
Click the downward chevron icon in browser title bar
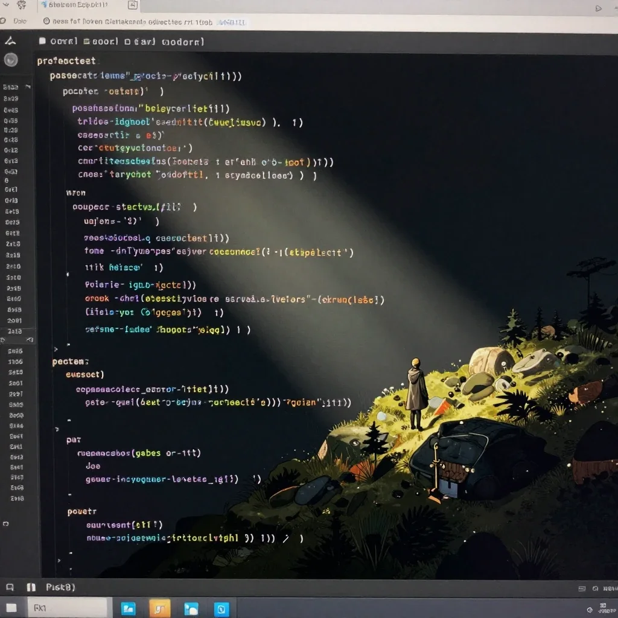point(5,5)
